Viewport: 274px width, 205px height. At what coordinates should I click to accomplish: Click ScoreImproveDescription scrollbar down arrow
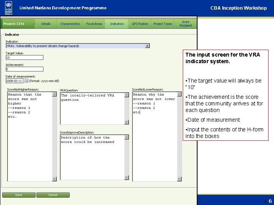(x=127, y=177)
